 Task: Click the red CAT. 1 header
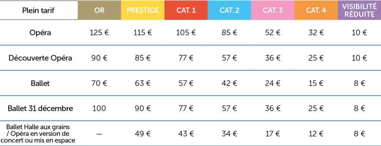click(x=186, y=10)
